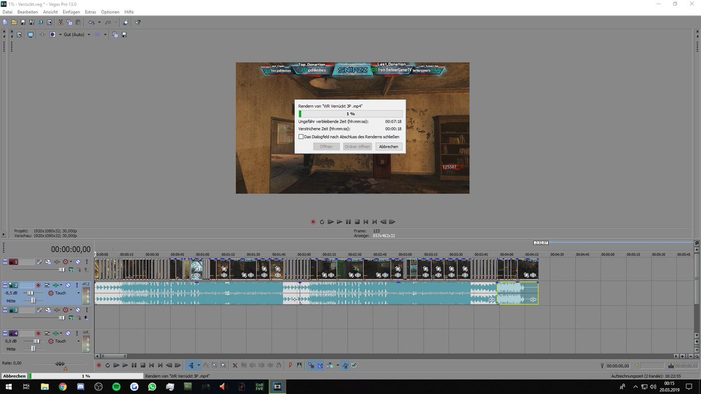Open the Touch automation dropdown on track 2
This screenshot has width=701, height=394.
(x=78, y=293)
